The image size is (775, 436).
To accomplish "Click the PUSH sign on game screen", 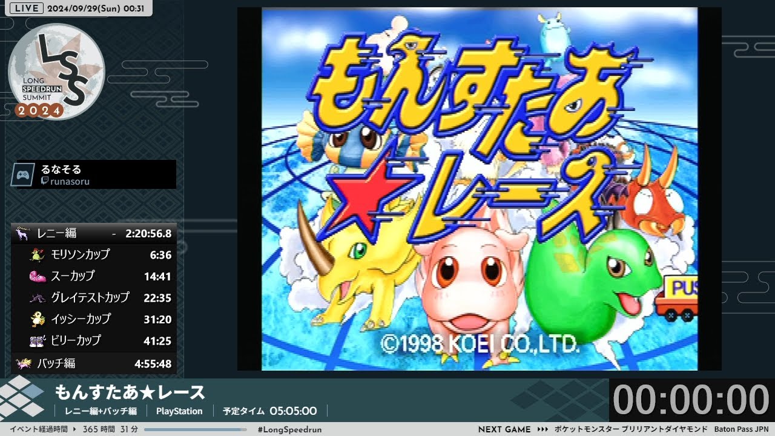I will (x=681, y=286).
